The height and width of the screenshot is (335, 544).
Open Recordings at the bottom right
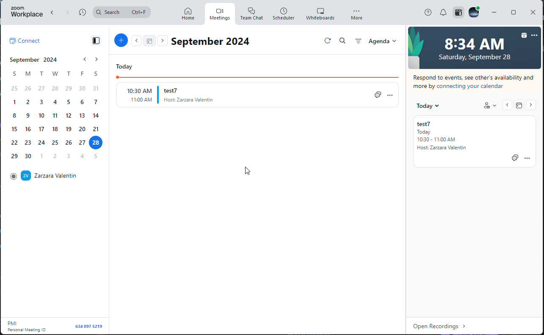pos(439,326)
